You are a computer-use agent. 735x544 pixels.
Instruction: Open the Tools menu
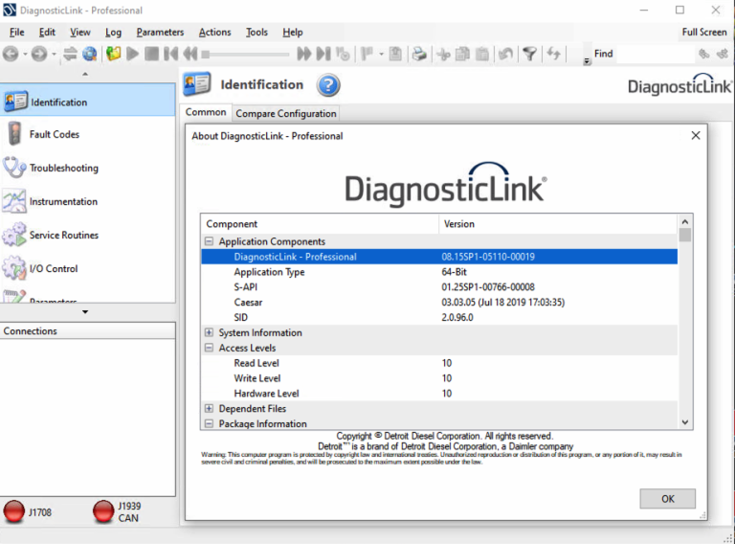[x=256, y=32]
